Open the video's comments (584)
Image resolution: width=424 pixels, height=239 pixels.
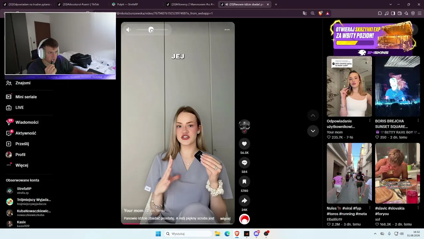pyautogui.click(x=244, y=163)
